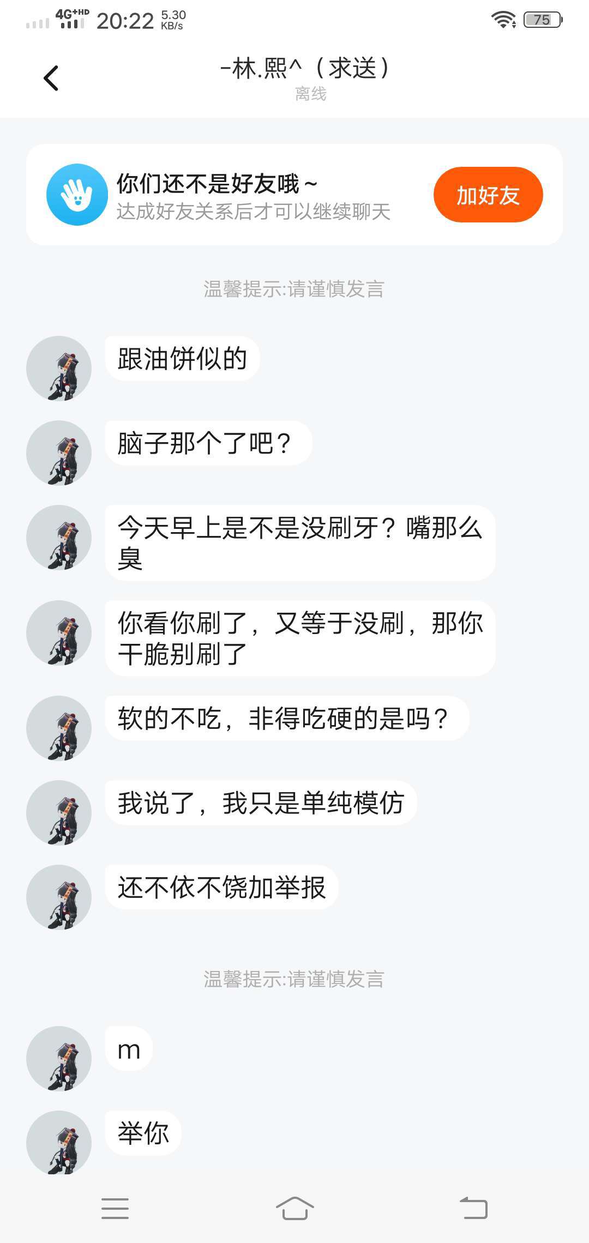Tap message about 今天早上是不是没刷牙
589x1243 pixels.
pos(300,543)
